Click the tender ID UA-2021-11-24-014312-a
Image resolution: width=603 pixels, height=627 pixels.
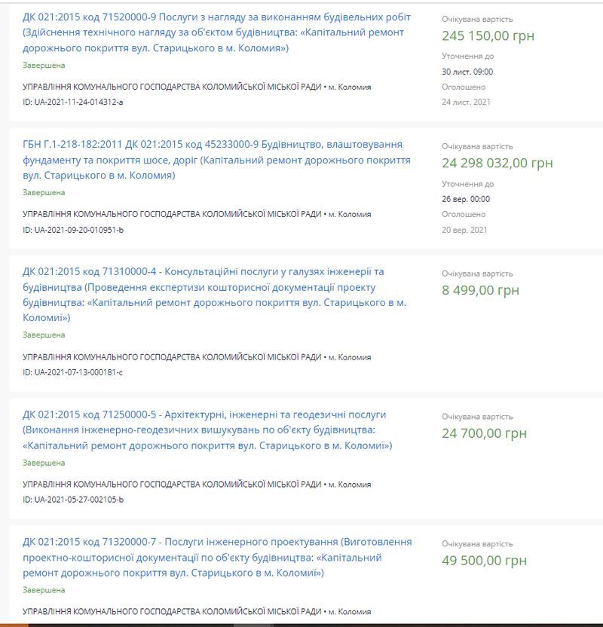(x=73, y=102)
